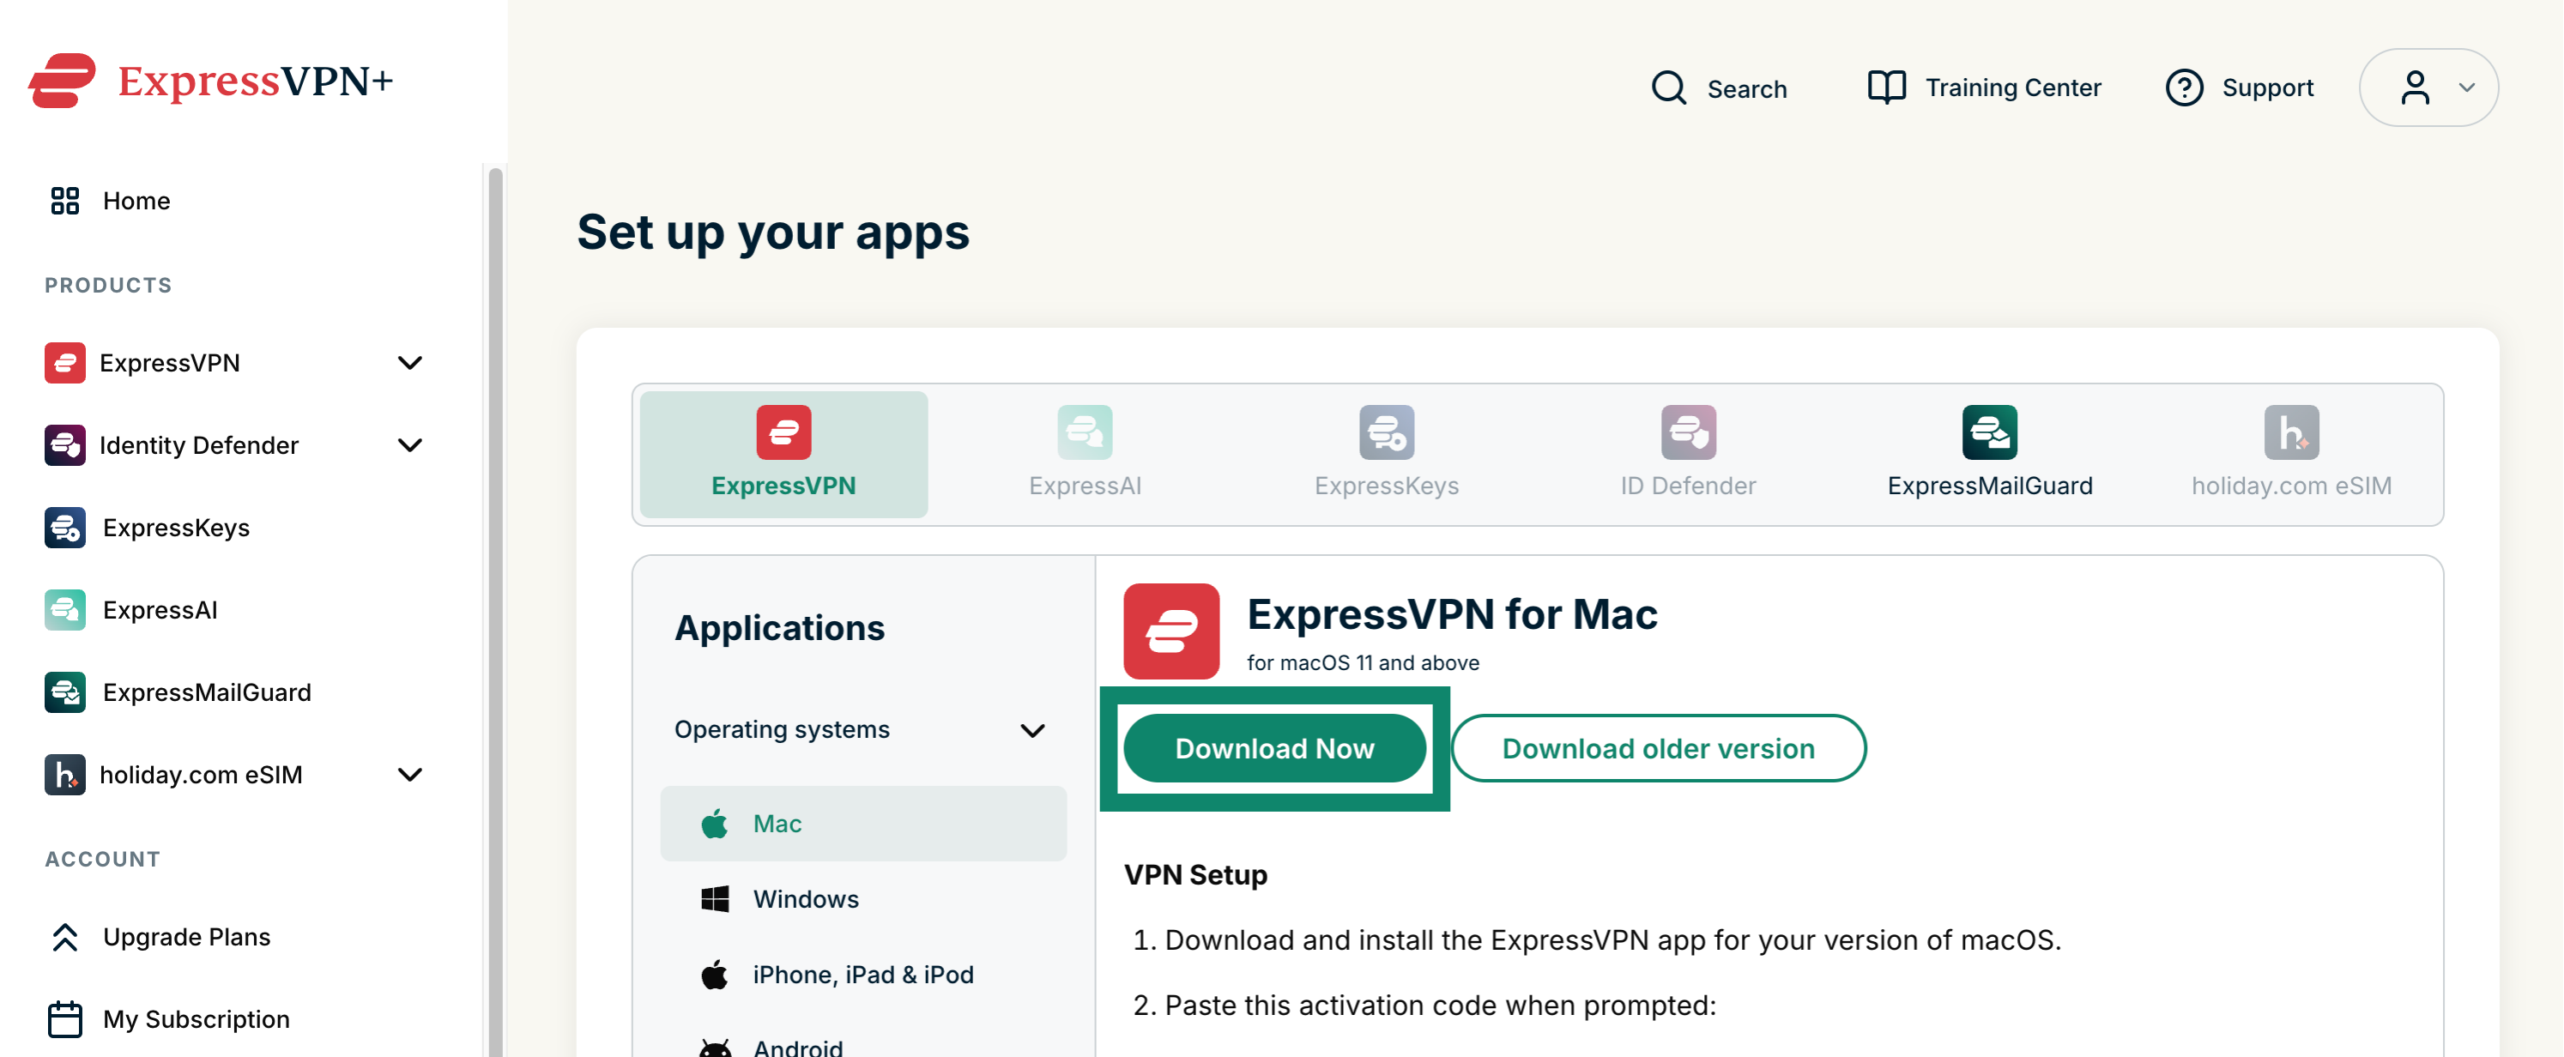Click the "Paste this activation code" instruction

click(1440, 1006)
